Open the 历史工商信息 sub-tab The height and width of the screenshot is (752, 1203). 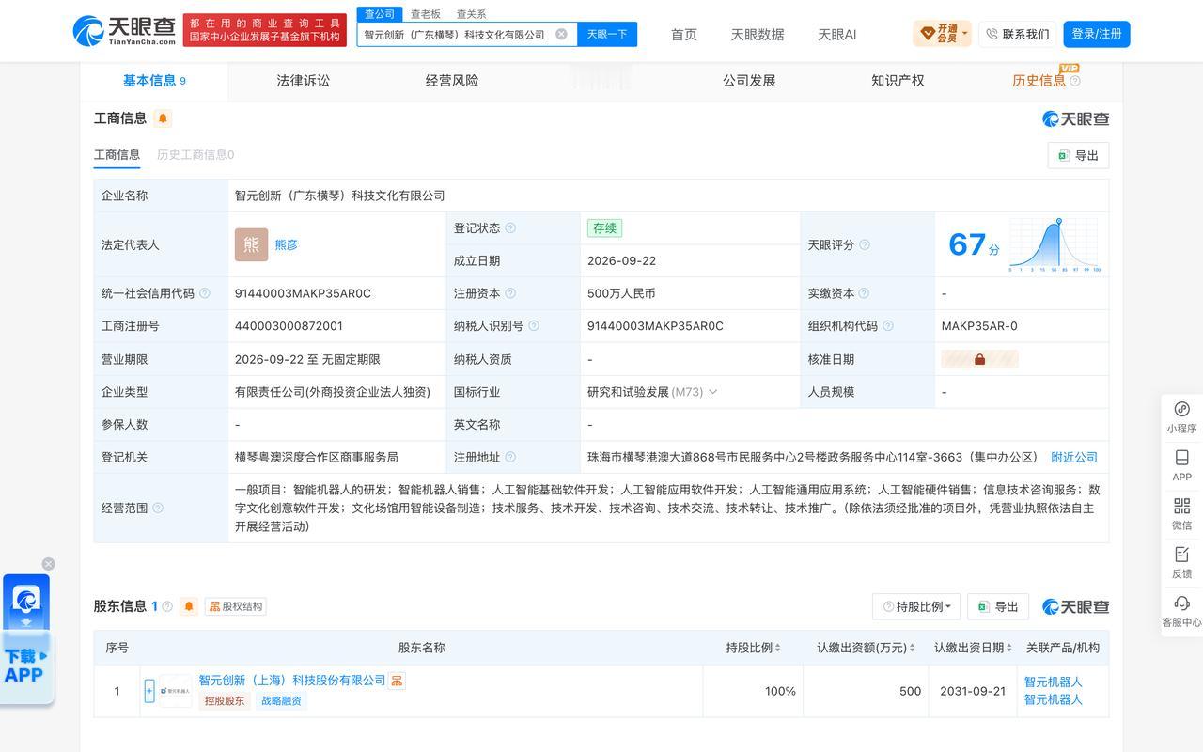click(x=195, y=154)
